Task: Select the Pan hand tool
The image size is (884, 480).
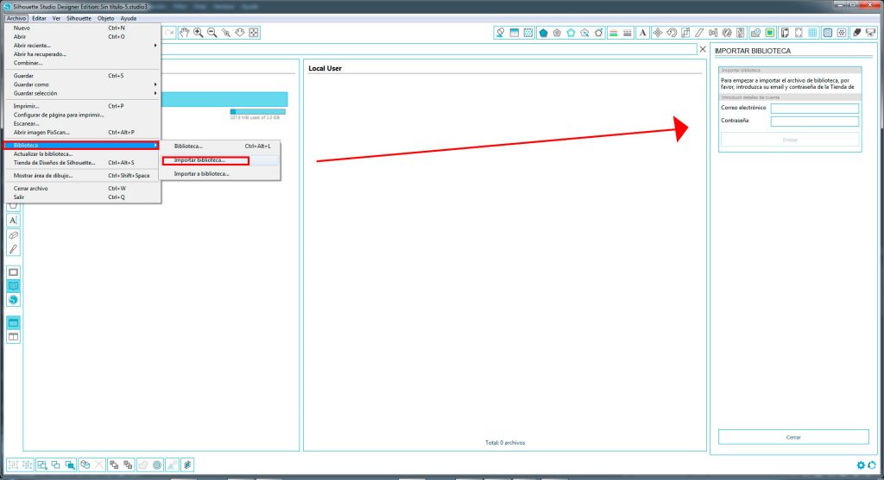Action: (x=185, y=33)
